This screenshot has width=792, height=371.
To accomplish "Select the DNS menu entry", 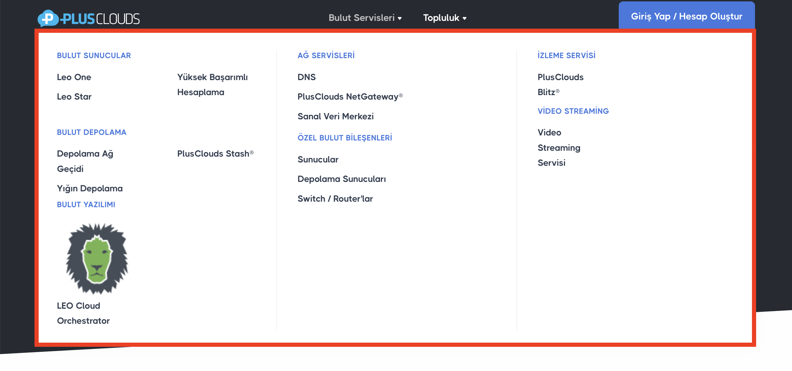I will tap(306, 77).
